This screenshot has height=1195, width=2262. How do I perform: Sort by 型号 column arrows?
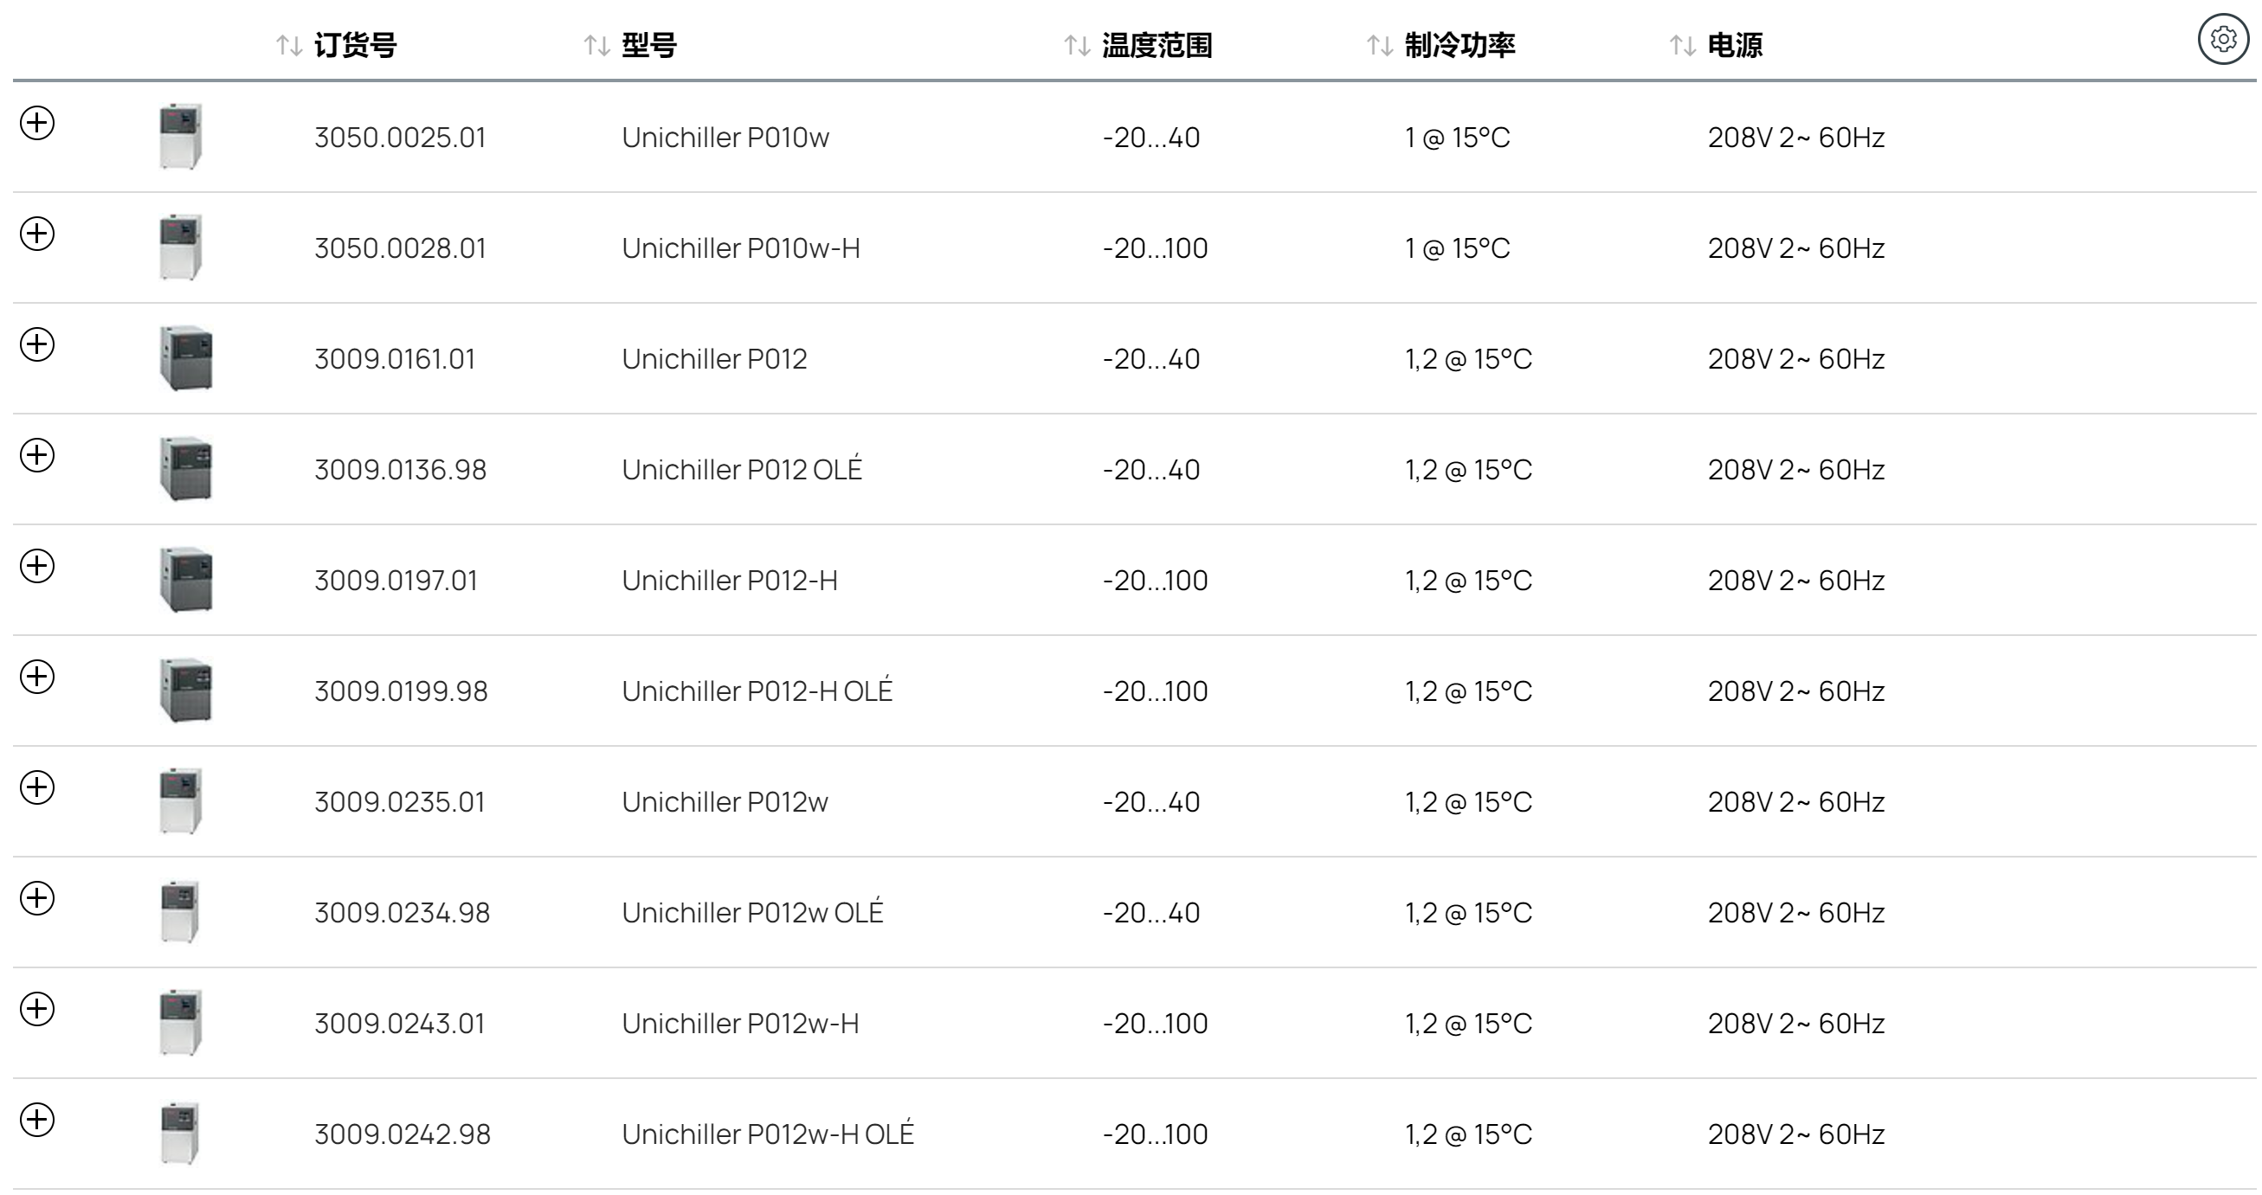[597, 46]
